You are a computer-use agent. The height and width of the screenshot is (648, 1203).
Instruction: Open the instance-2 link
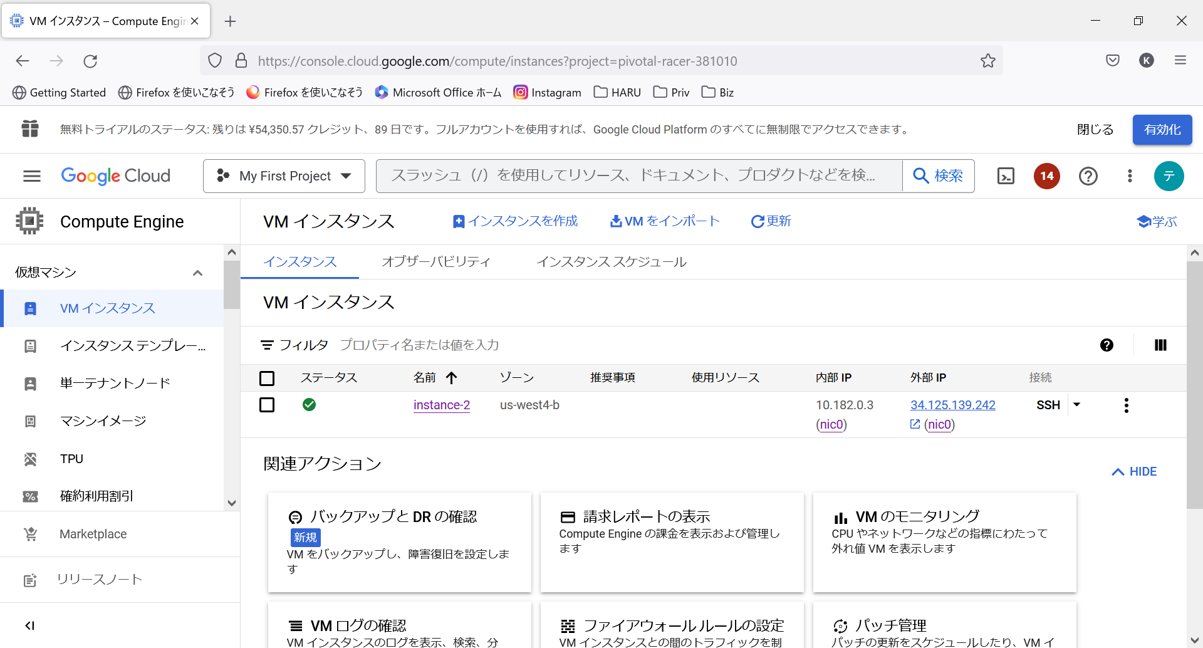[x=442, y=405]
